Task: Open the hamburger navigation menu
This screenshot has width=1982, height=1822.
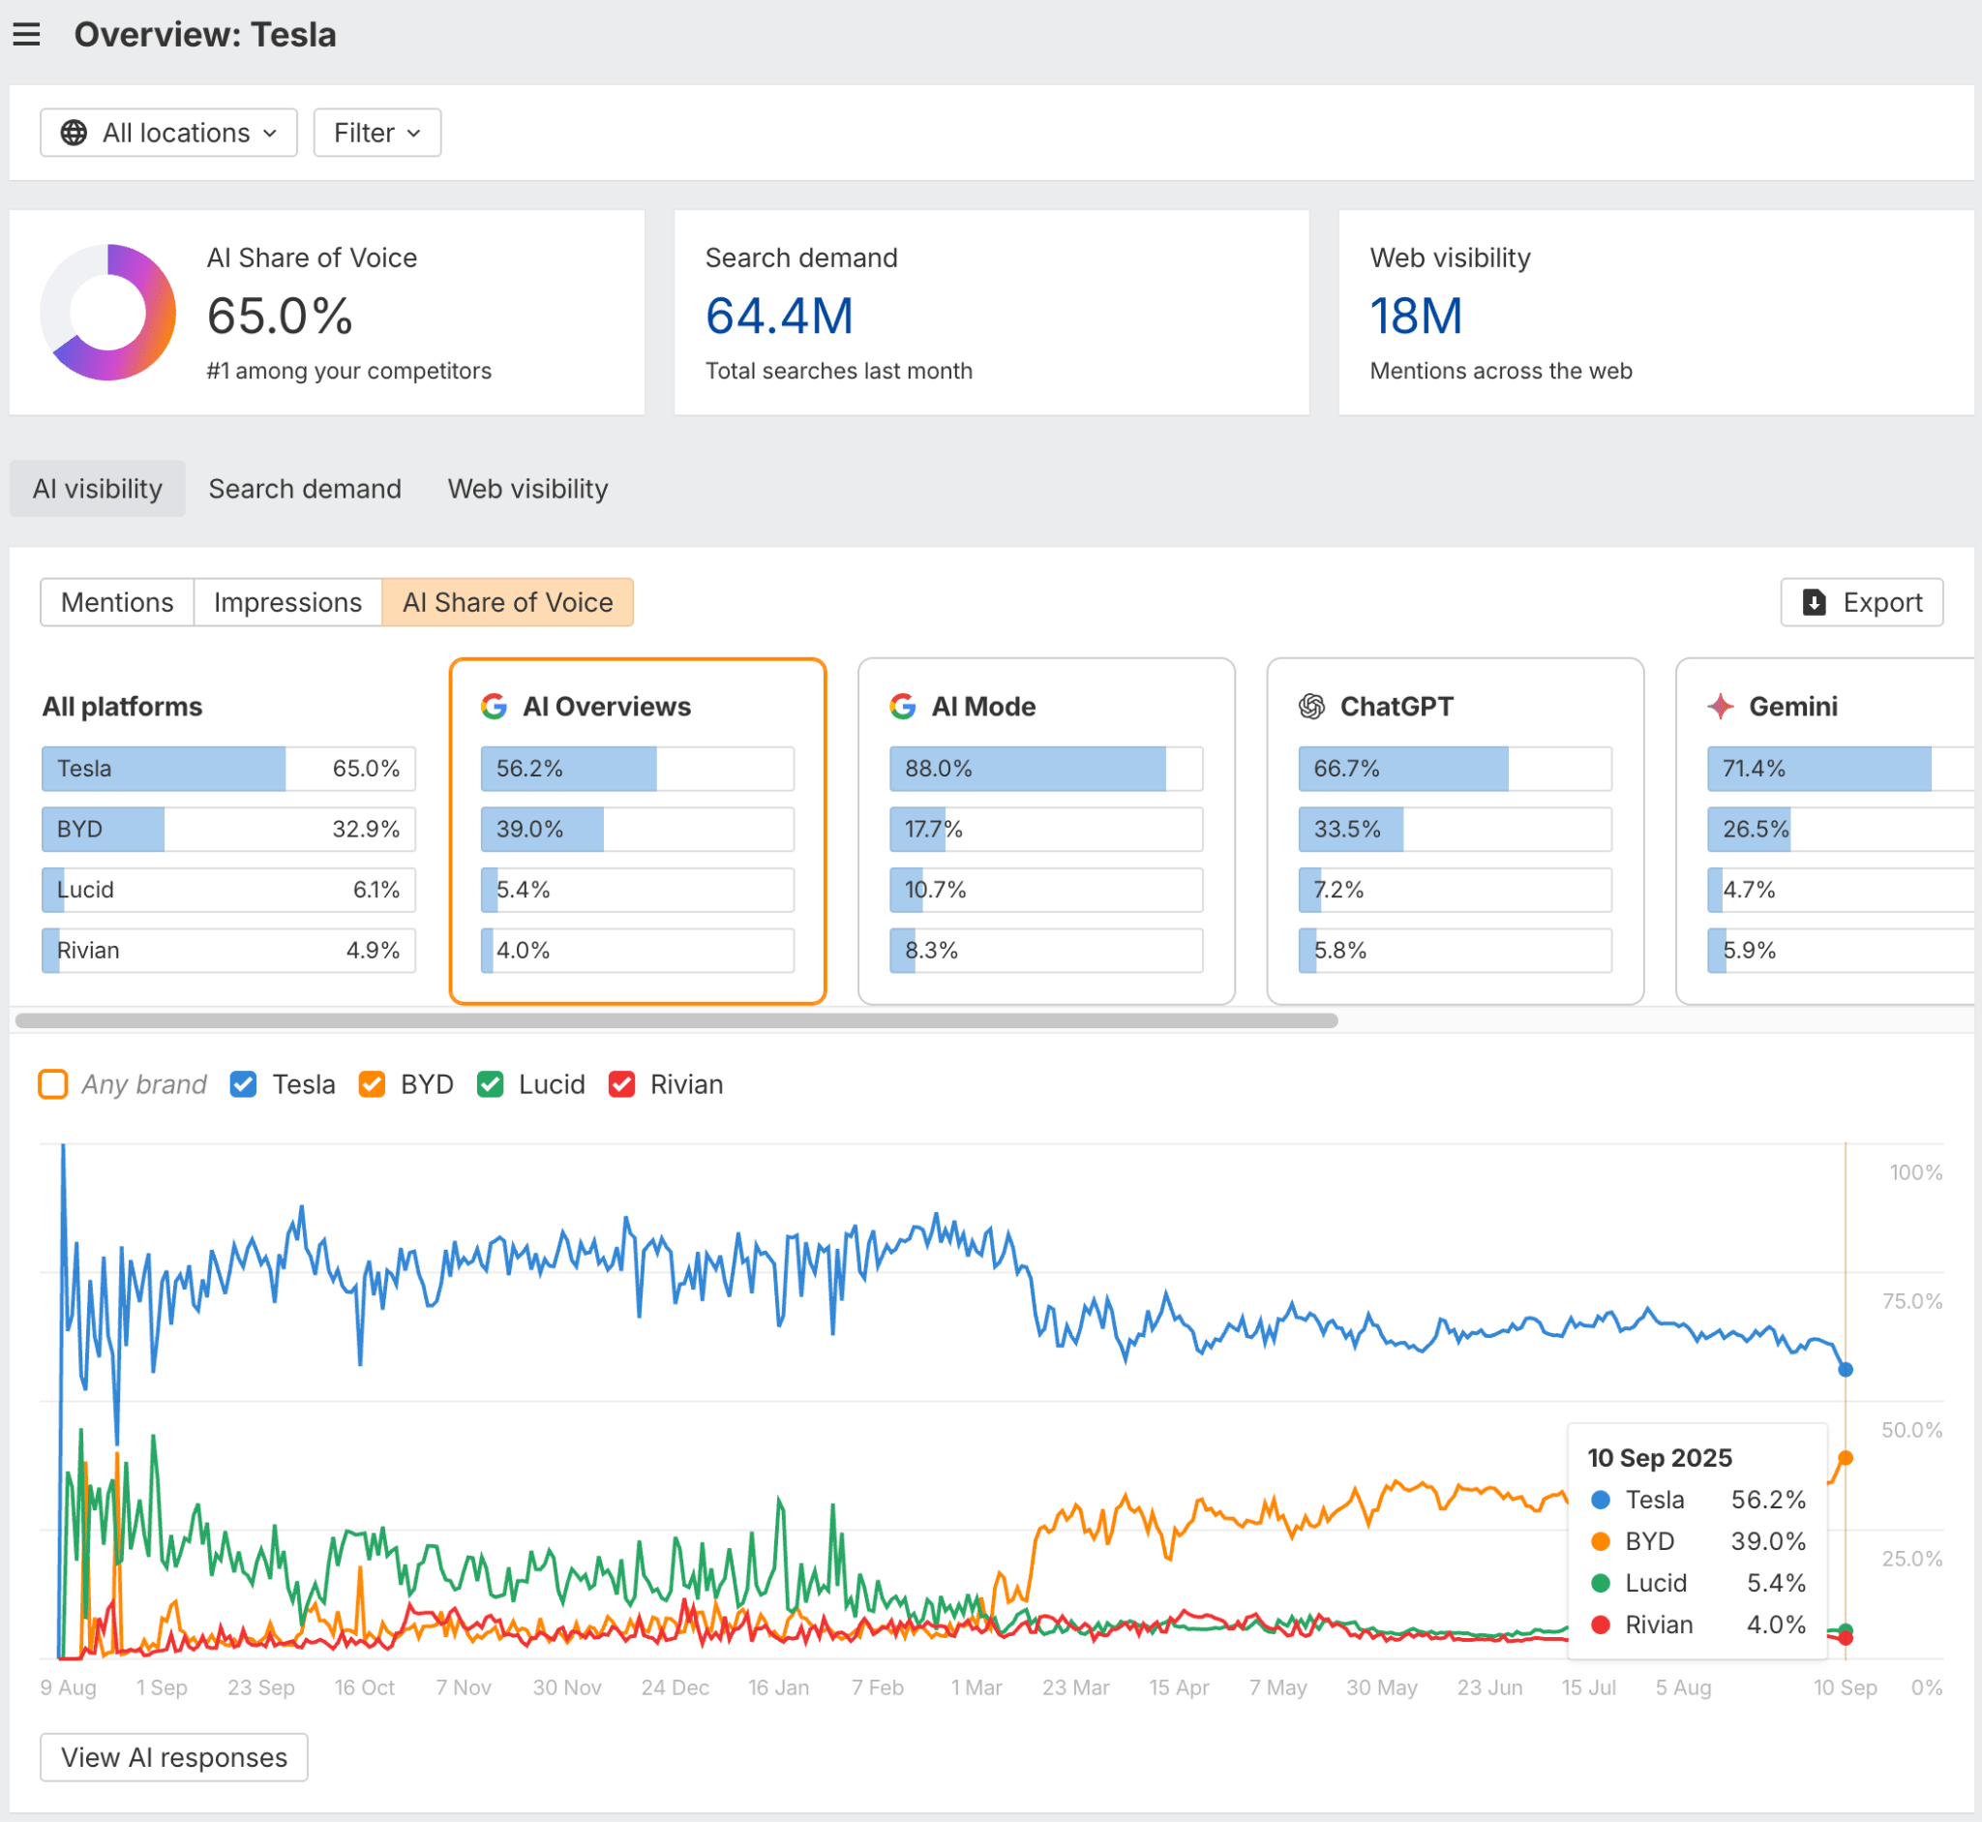Action: click(25, 35)
